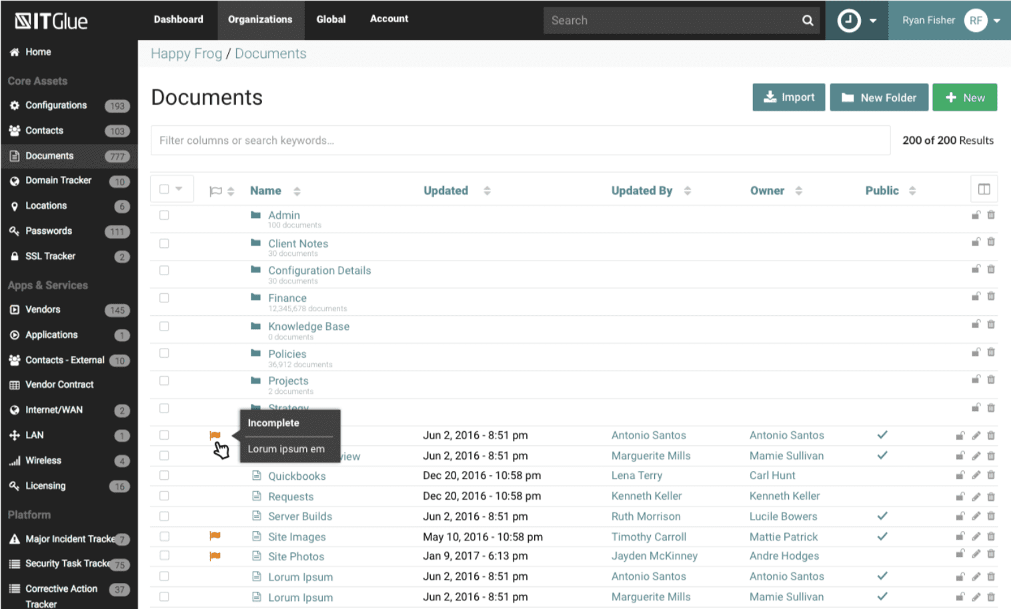Click the search magnifier in the top bar
Image resolution: width=1011 pixels, height=609 pixels.
[807, 20]
